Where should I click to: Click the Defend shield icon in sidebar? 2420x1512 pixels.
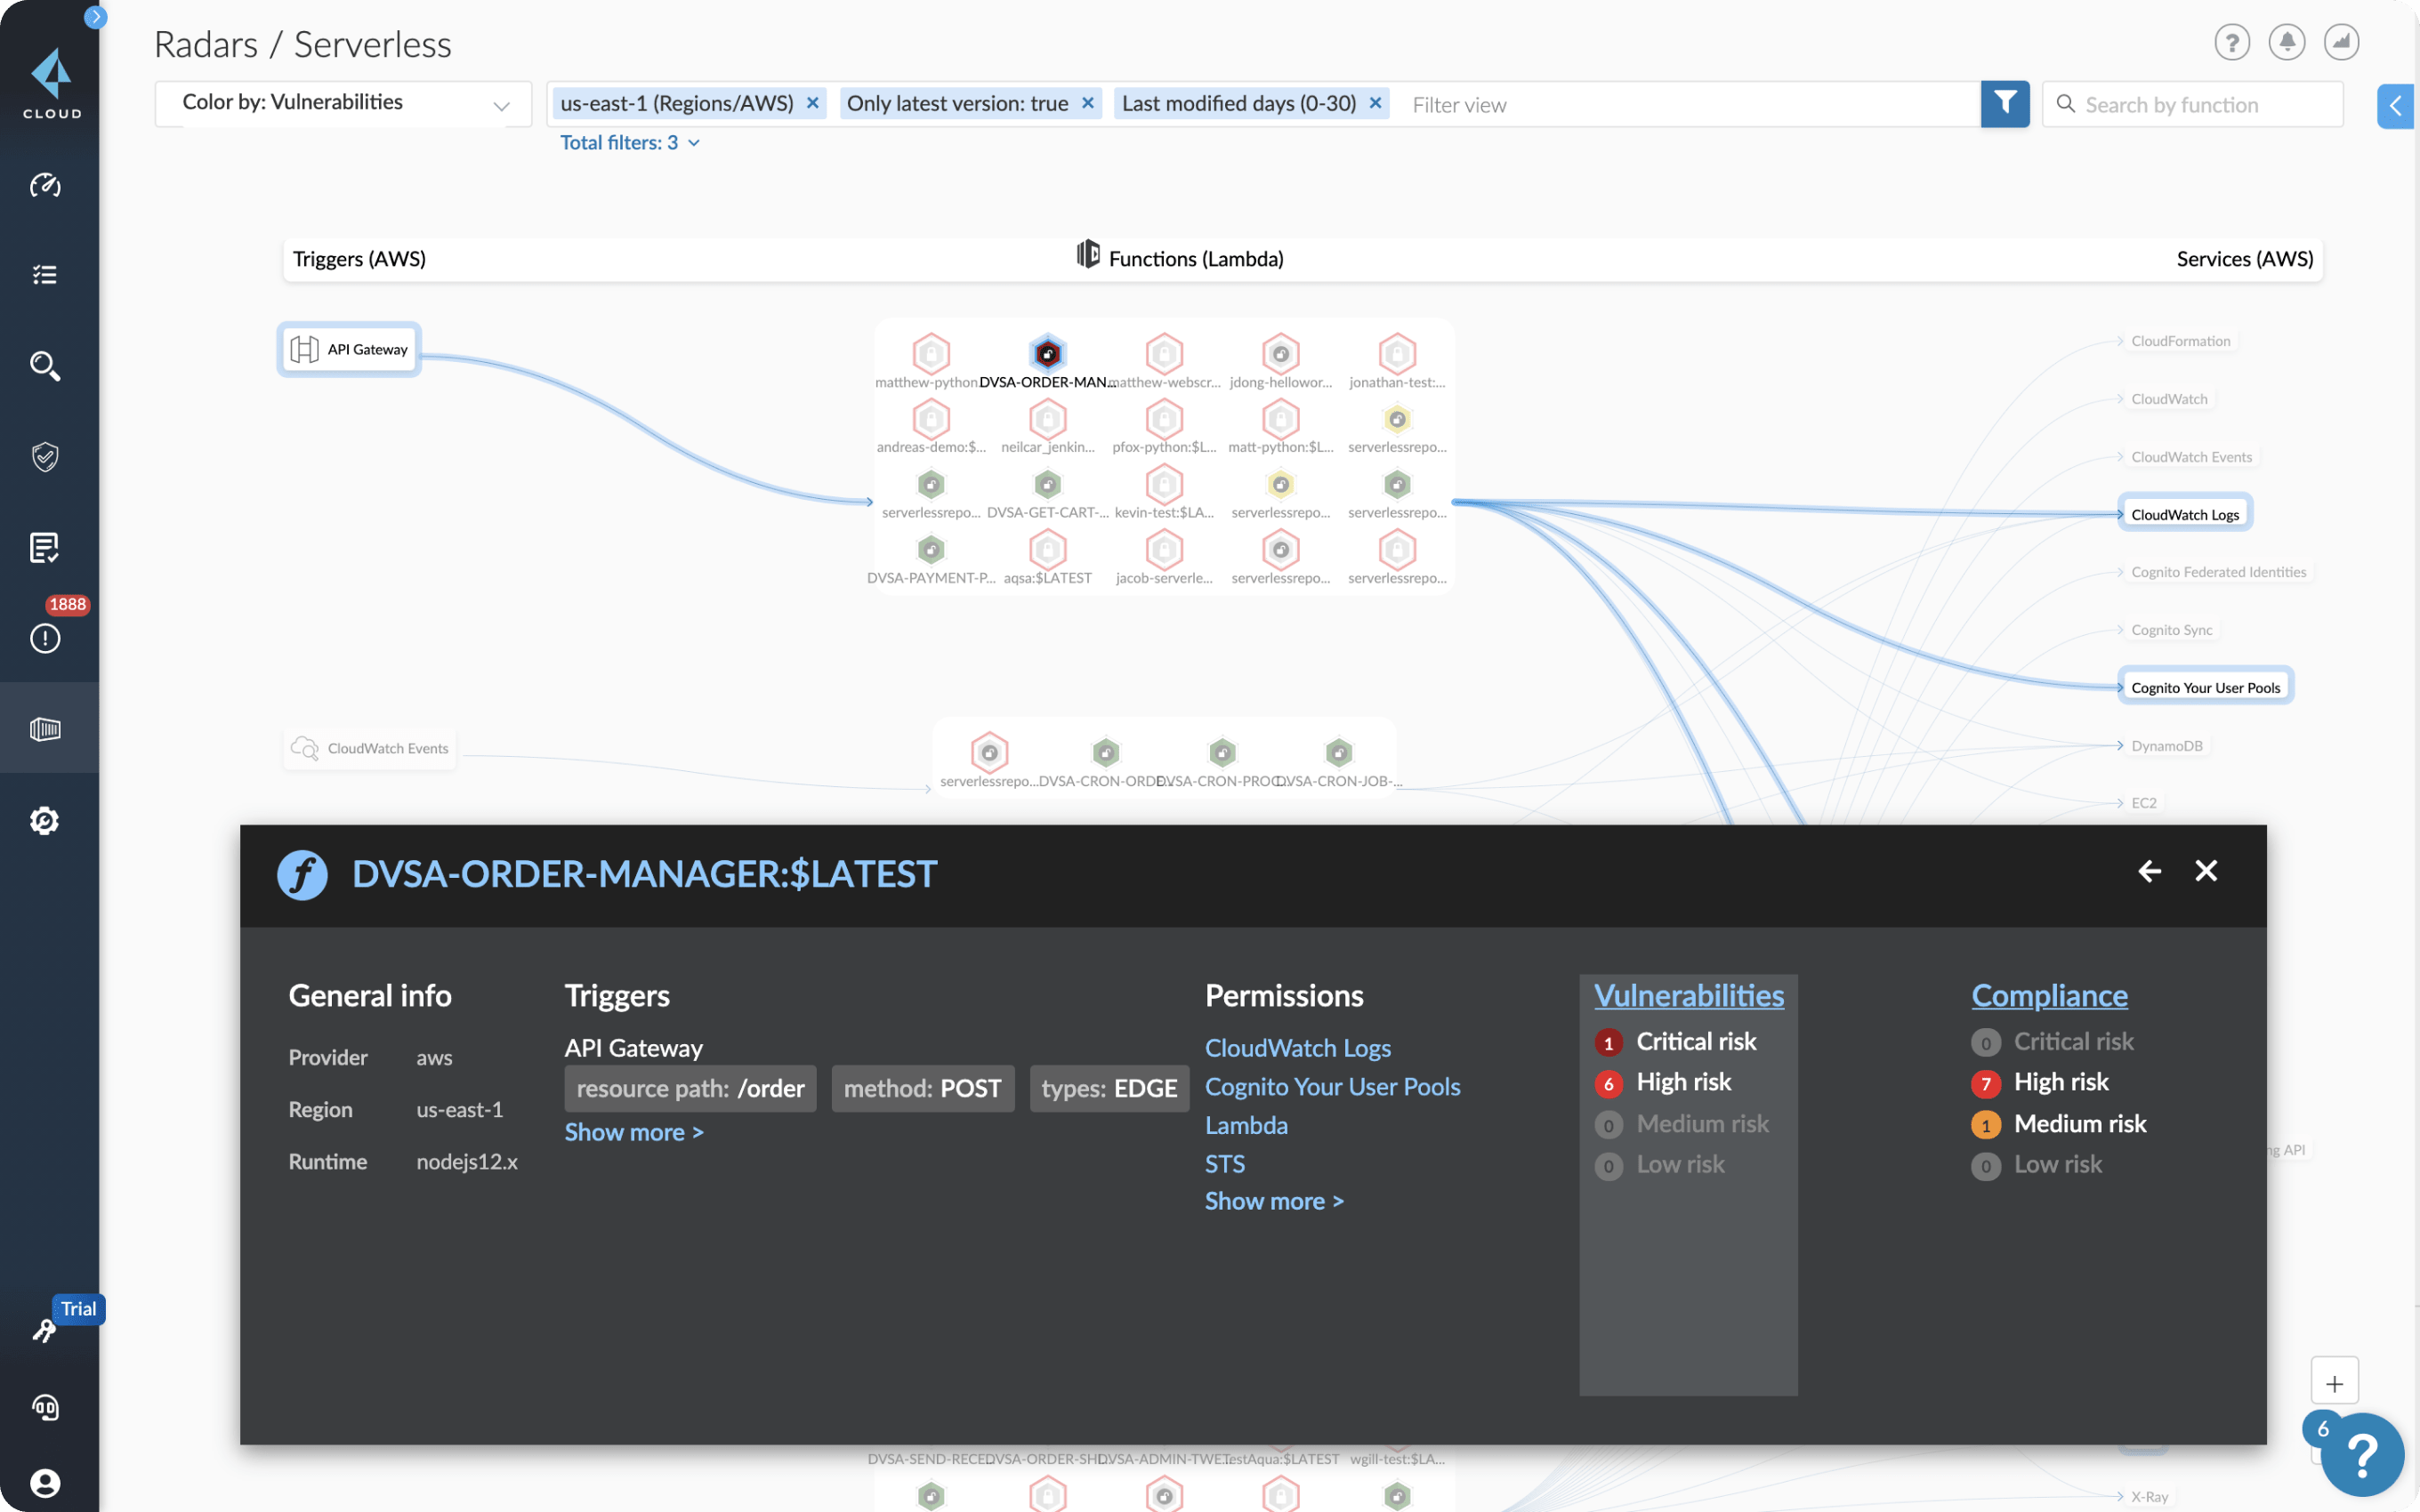click(x=45, y=457)
